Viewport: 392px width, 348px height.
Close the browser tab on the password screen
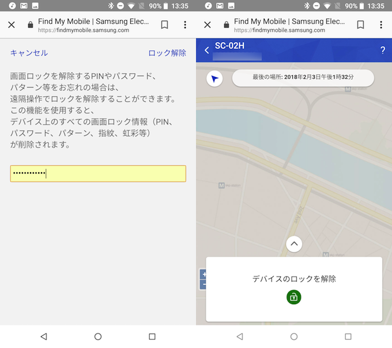(12, 25)
